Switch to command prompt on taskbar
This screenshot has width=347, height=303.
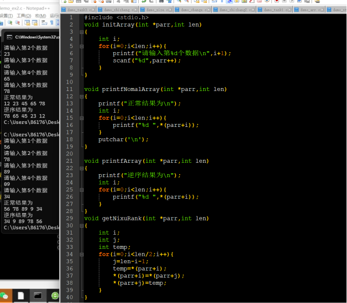37,296
